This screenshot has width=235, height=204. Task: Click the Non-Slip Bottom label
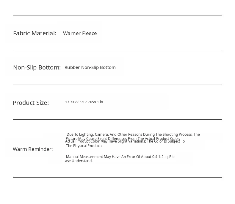point(37,67)
